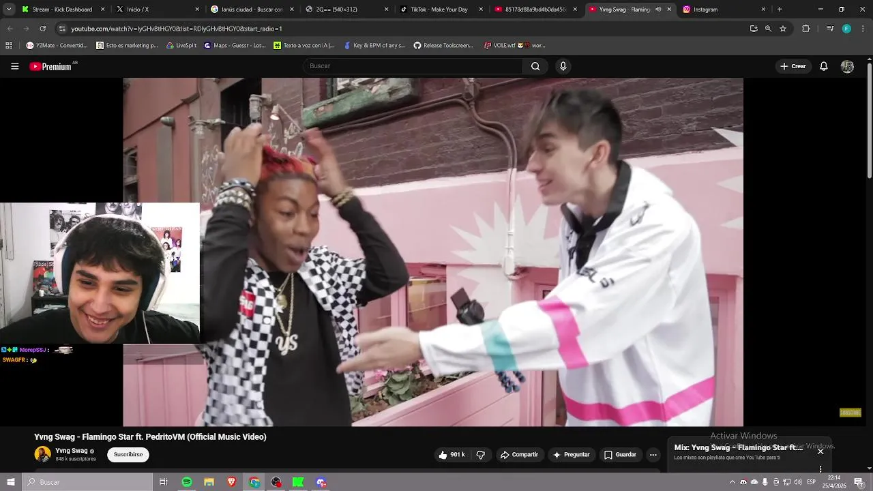The width and height of the screenshot is (873, 491).
Task: Open the zoom magnifier in address bar
Action: pos(768,29)
